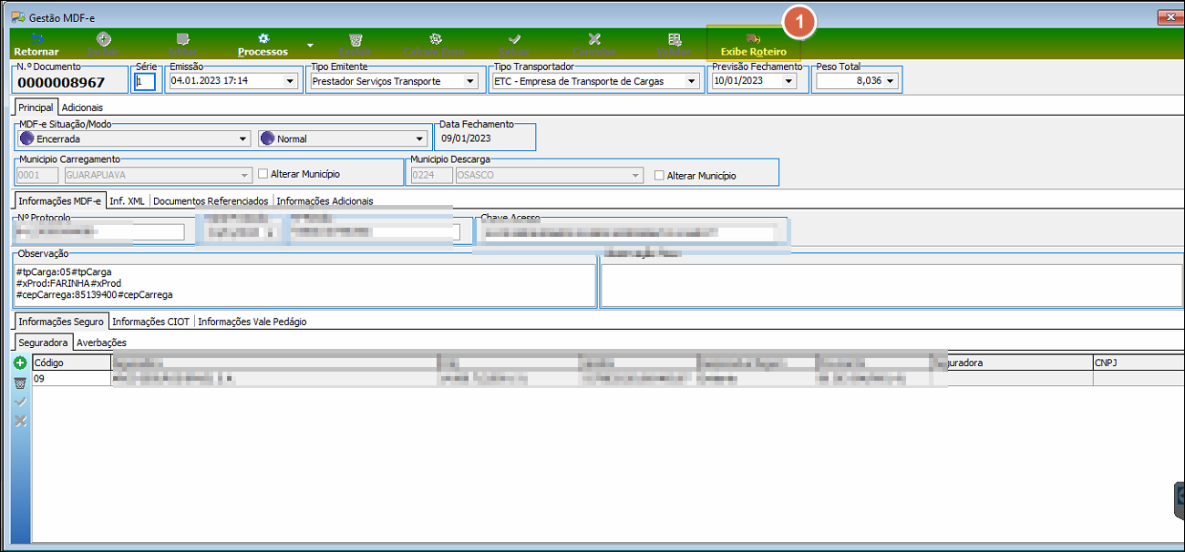Switch to the Adicionais tab

(82, 107)
